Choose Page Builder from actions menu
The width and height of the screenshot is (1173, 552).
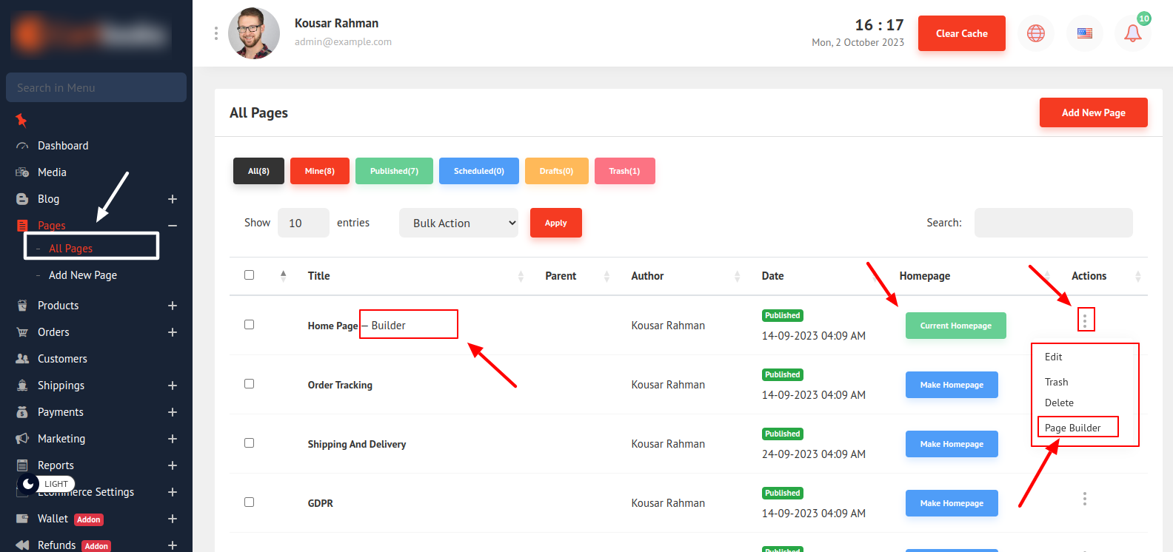pos(1072,428)
